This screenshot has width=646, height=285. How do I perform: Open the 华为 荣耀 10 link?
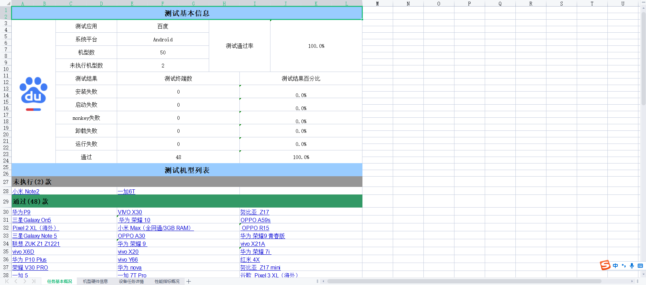[x=134, y=220]
